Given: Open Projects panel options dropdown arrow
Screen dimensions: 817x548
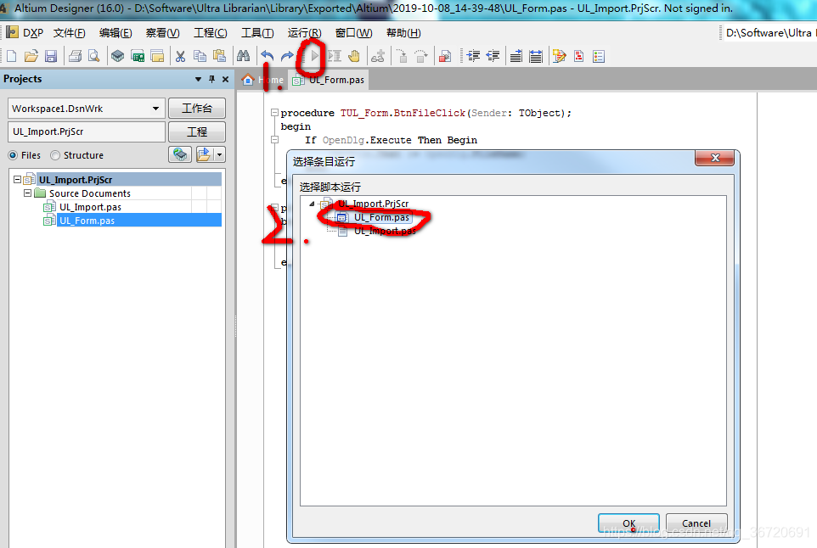Looking at the screenshot, I should (198, 79).
